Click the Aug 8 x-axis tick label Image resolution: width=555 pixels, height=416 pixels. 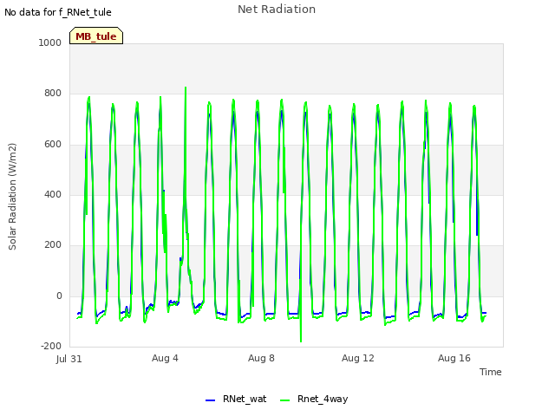[261, 358]
